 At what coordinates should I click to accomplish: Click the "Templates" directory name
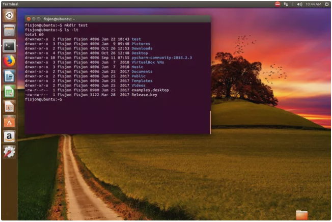[142, 81]
